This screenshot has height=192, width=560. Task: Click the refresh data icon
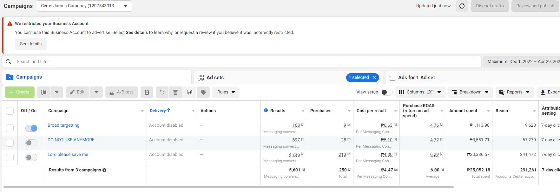tap(462, 6)
